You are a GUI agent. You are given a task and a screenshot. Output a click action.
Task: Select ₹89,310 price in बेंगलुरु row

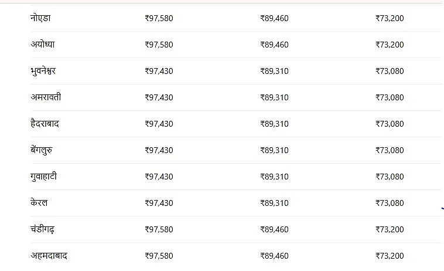[x=274, y=150]
